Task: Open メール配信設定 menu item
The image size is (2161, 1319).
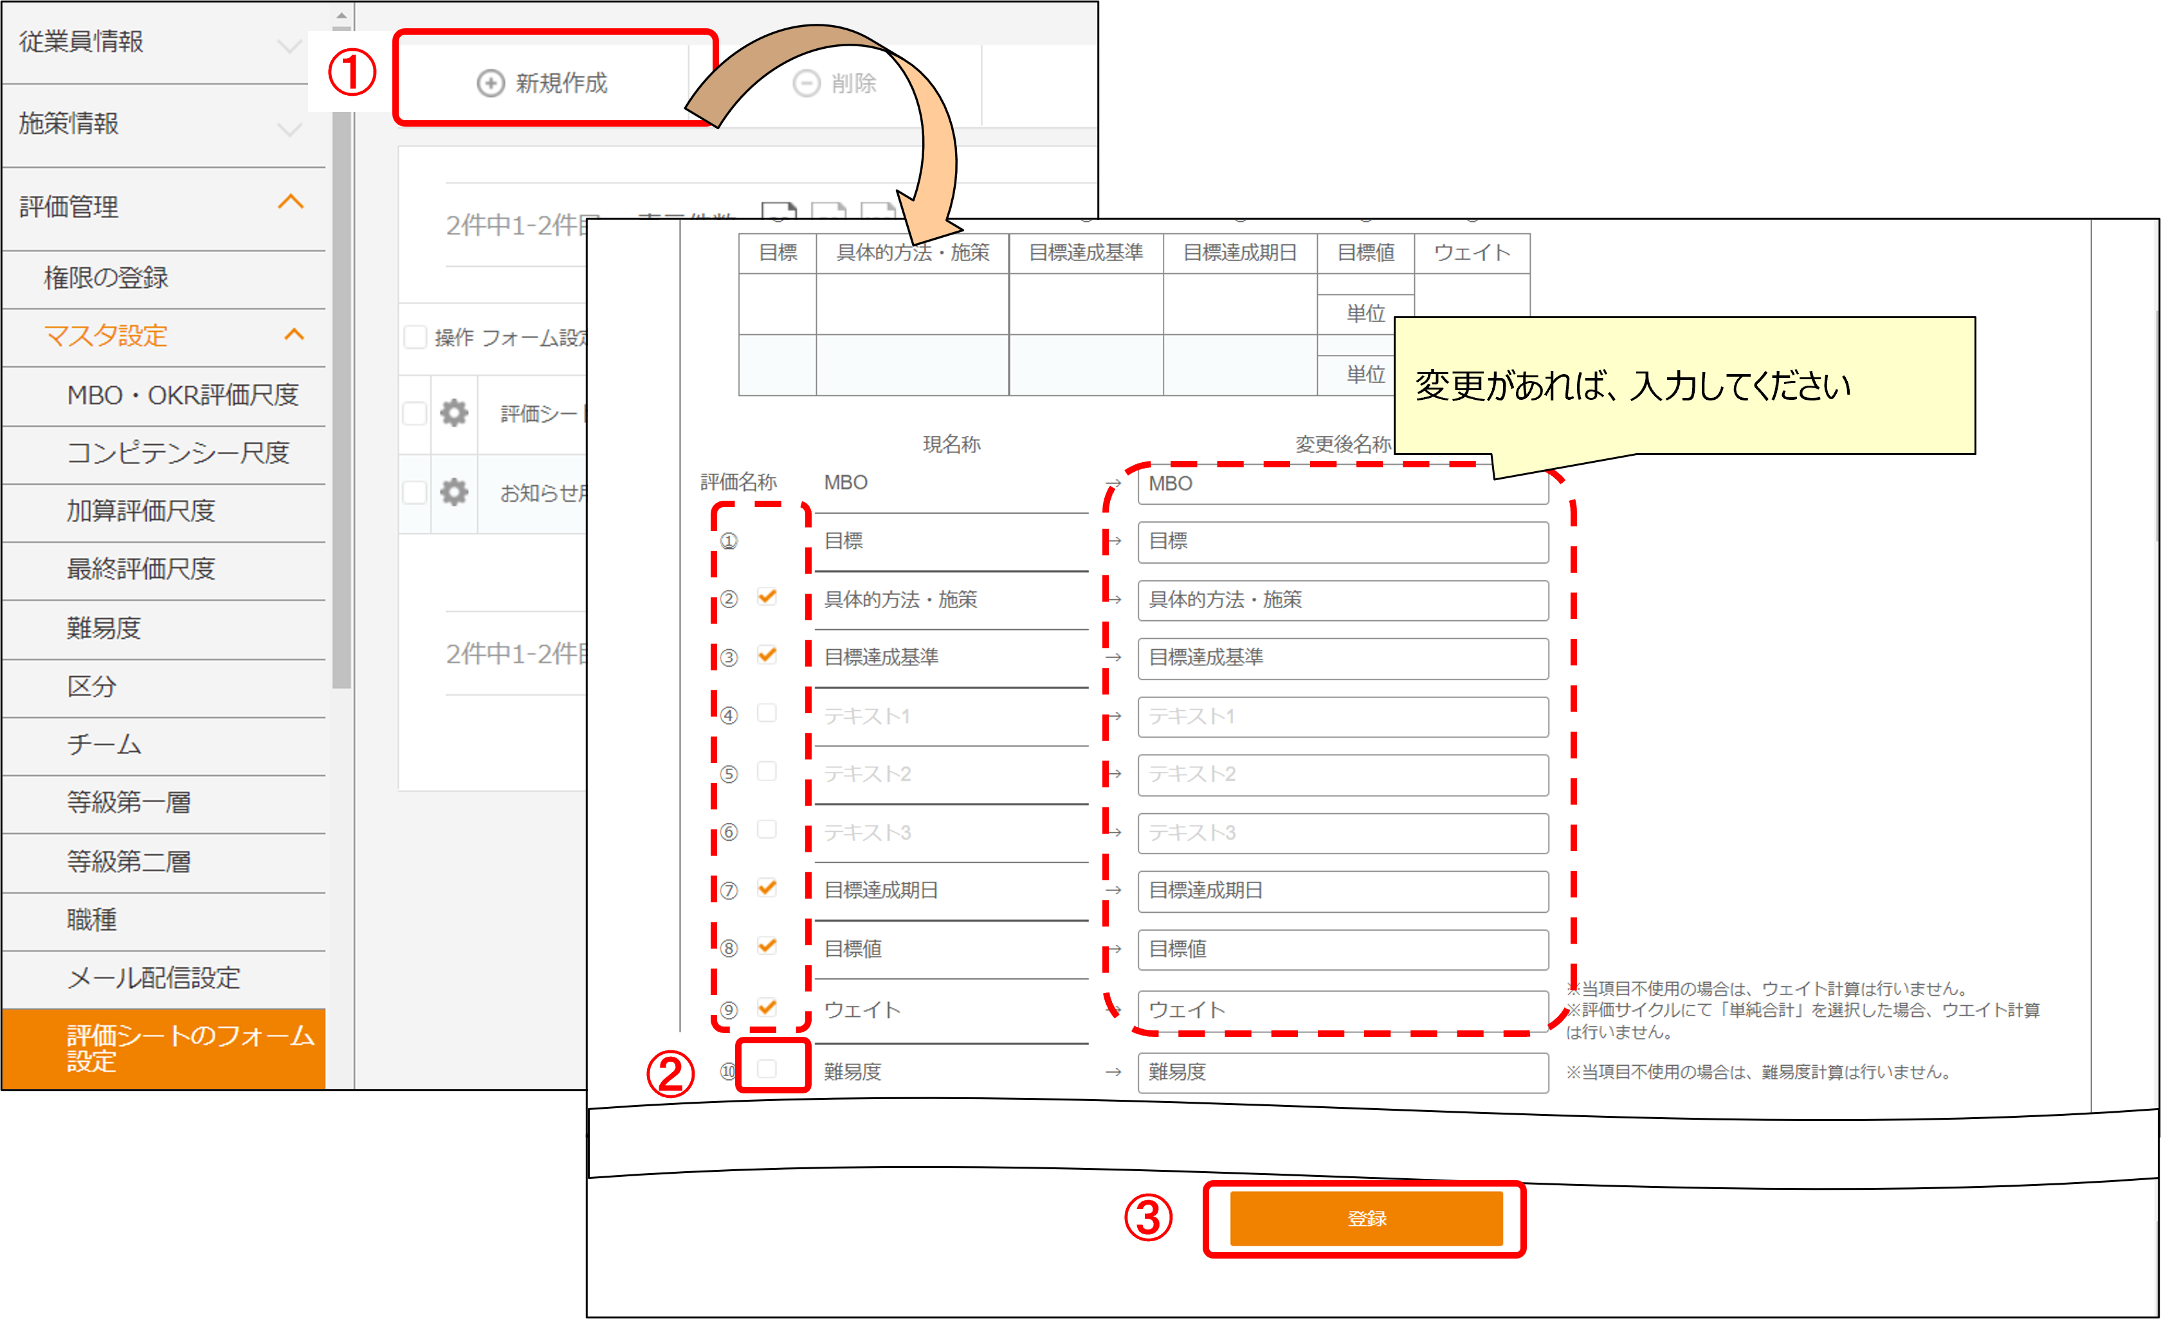Action: point(163,978)
